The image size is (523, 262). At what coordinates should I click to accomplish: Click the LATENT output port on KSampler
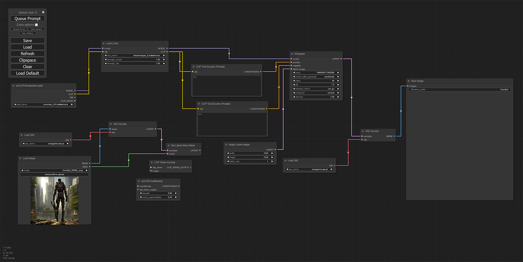click(341, 59)
